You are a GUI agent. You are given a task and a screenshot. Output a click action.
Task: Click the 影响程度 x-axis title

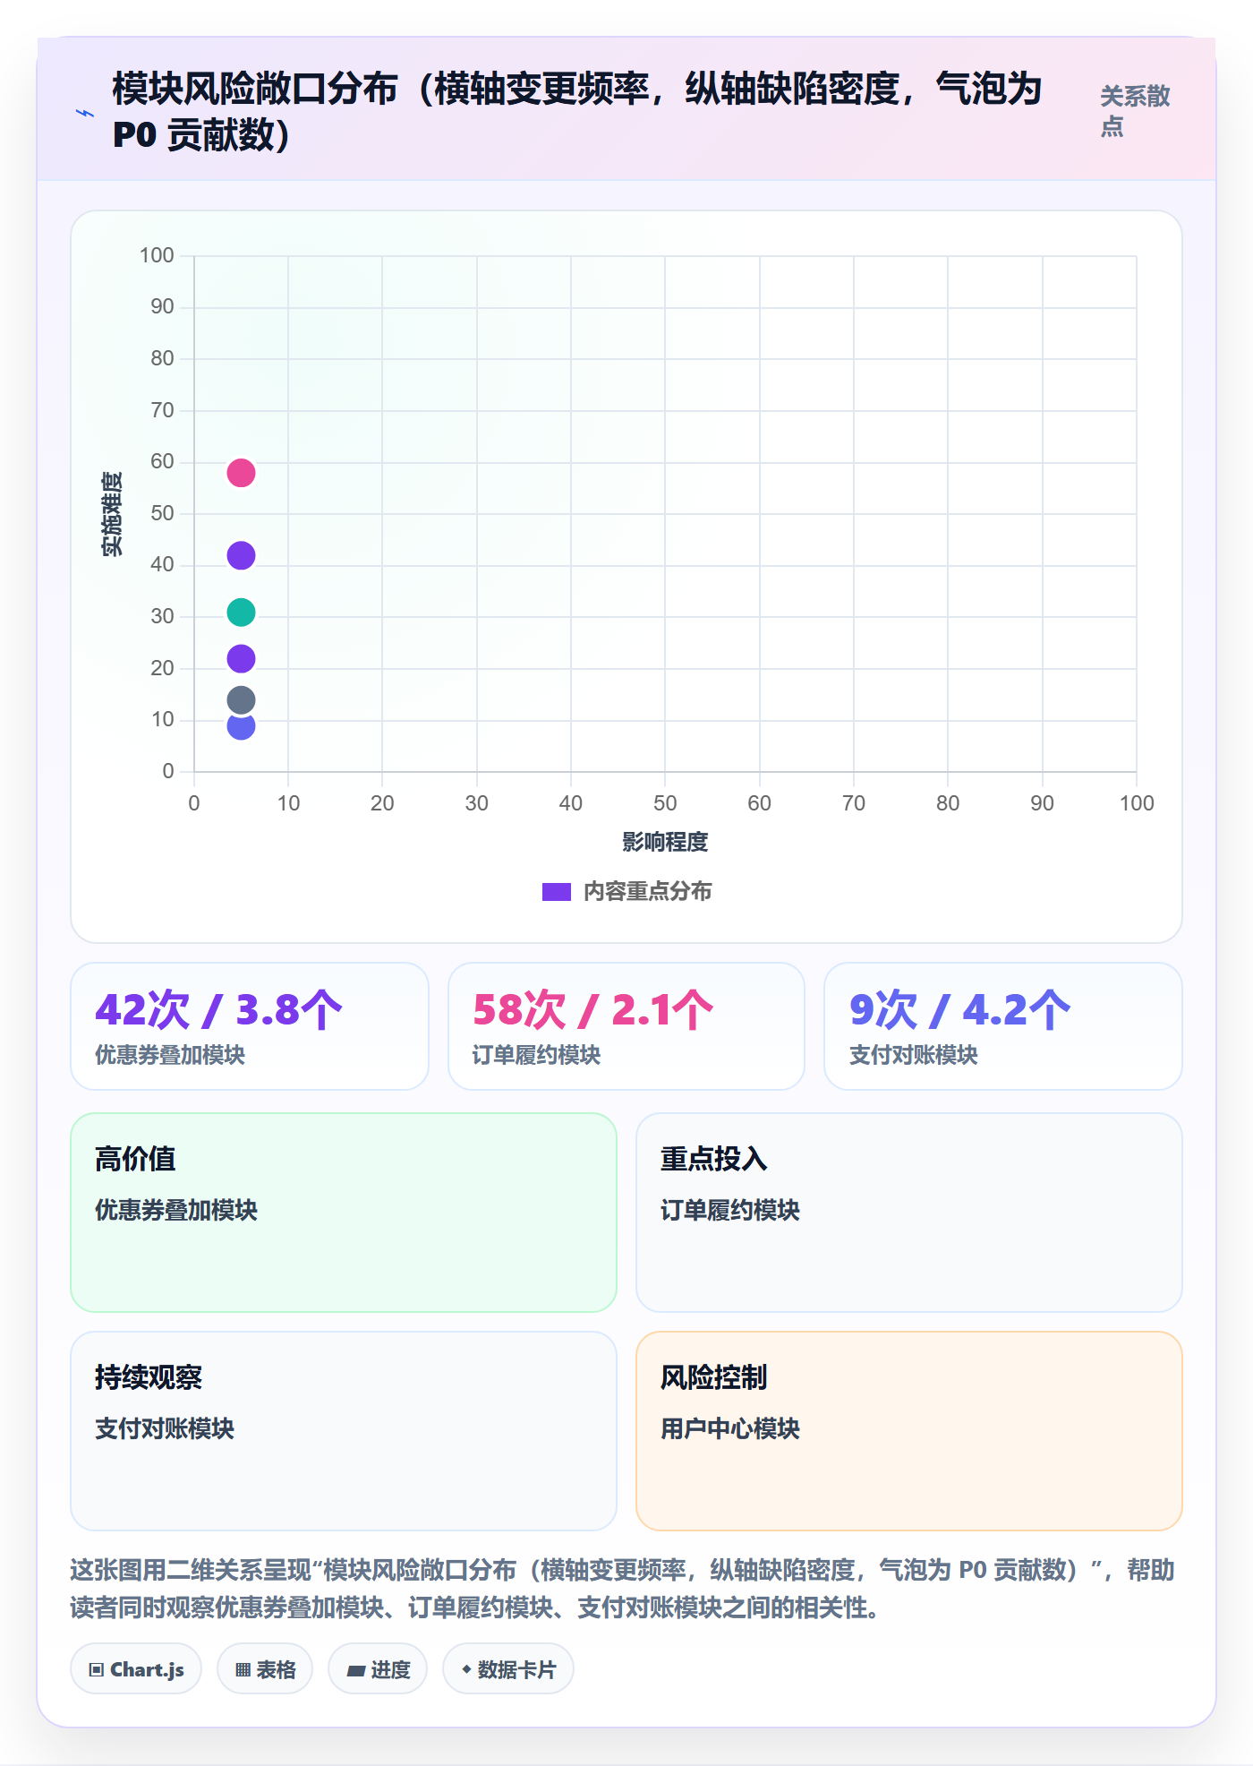coord(665,842)
